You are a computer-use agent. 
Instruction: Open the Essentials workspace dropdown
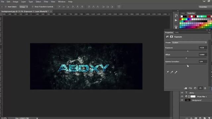point(205,7)
